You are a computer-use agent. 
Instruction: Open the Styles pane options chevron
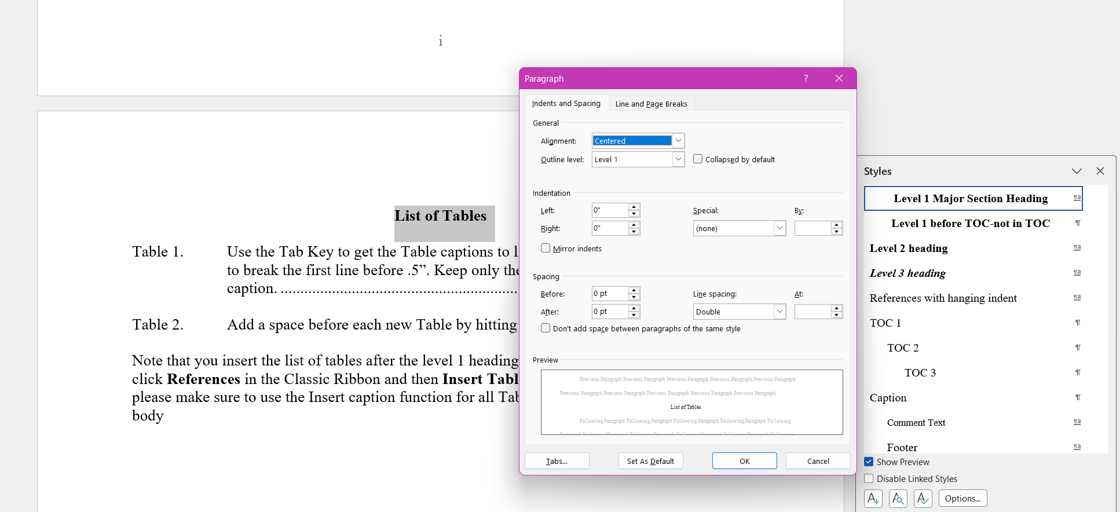pos(1077,171)
